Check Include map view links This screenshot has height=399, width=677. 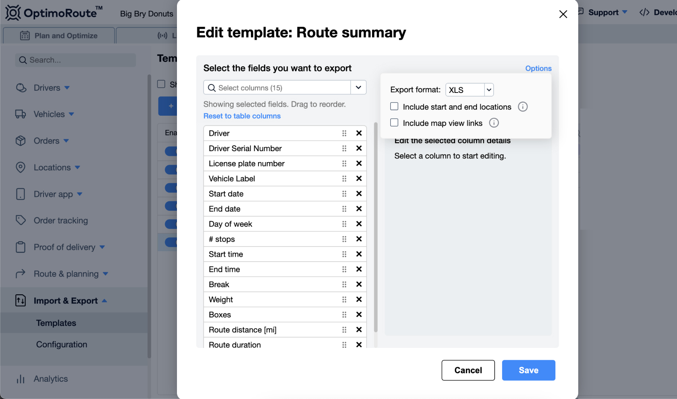[394, 122]
